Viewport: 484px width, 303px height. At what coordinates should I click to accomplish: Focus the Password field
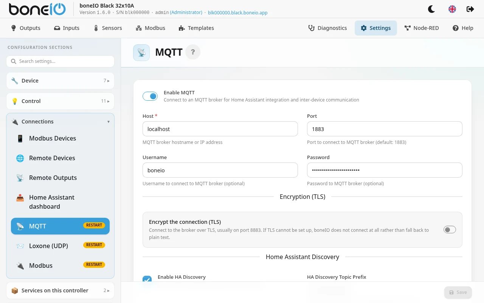click(x=385, y=170)
